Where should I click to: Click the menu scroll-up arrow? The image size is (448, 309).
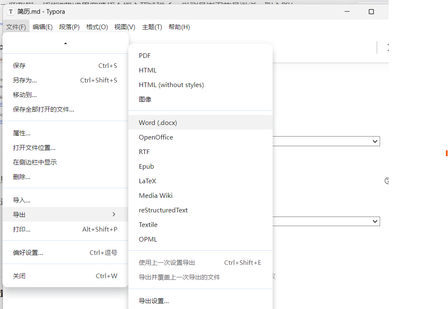click(x=65, y=43)
